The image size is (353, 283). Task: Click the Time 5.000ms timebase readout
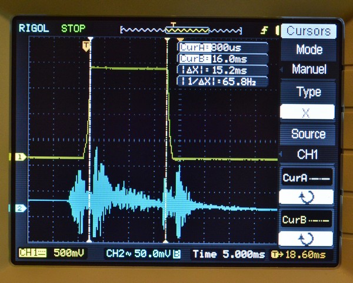[227, 254]
